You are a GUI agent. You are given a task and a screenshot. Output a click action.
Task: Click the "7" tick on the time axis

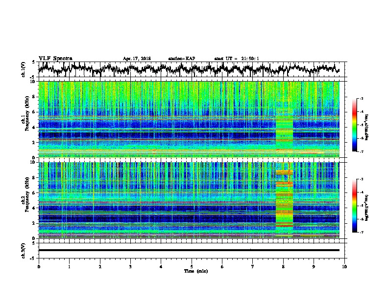[253, 267]
